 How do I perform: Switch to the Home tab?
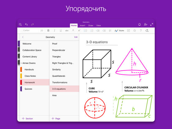click(x=74, y=26)
